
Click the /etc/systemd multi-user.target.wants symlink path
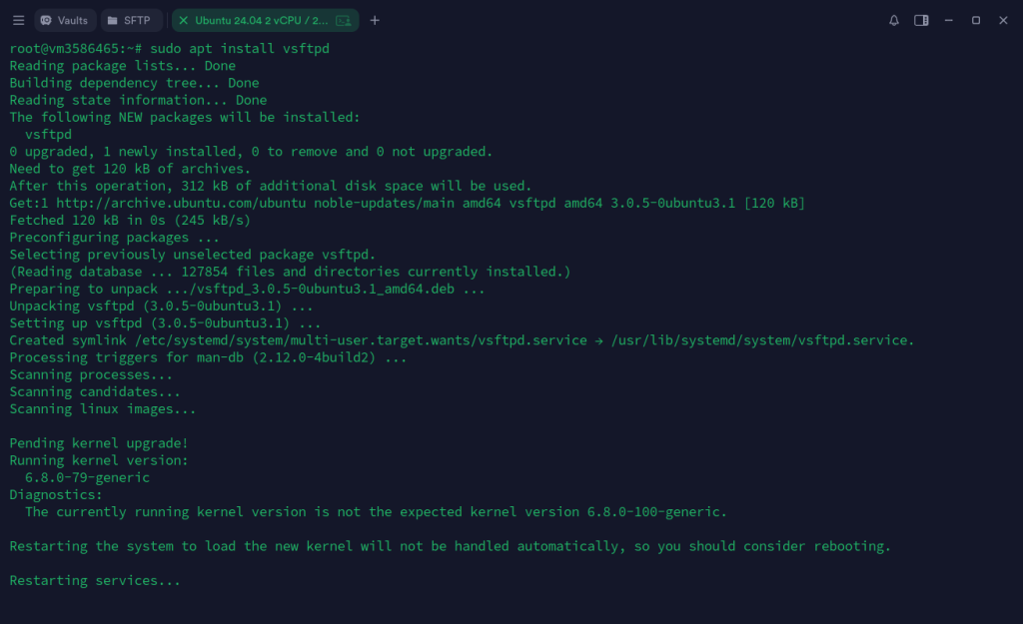point(361,340)
